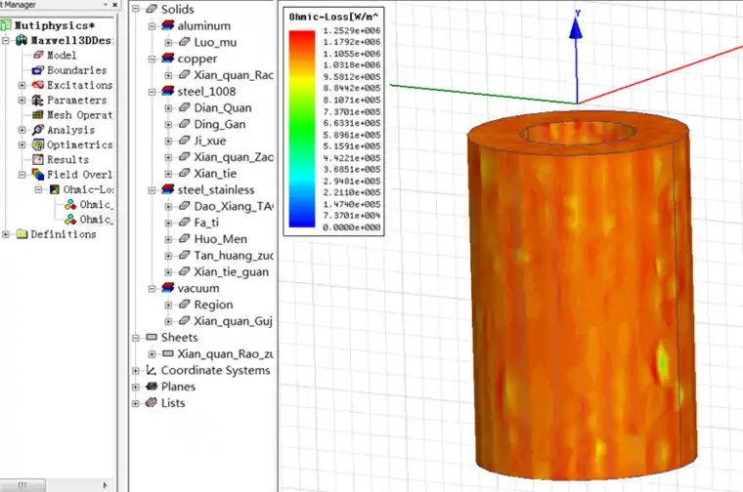This screenshot has width=743, height=492.
Task: Collapse the steel_1008 material group
Action: pos(153,92)
